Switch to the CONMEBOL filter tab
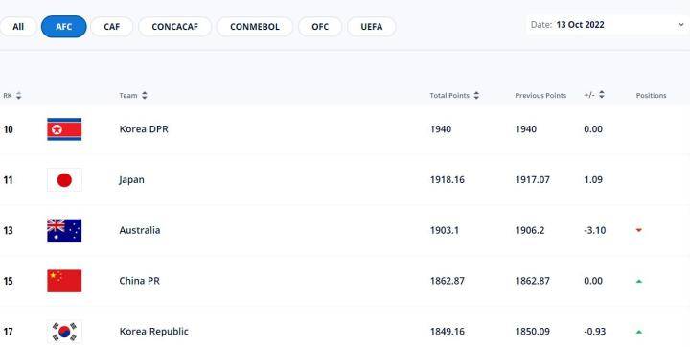Screen dimensions: 690x347 (x=255, y=27)
